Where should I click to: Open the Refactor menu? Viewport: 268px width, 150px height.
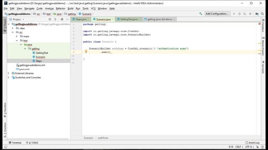click(60, 8)
